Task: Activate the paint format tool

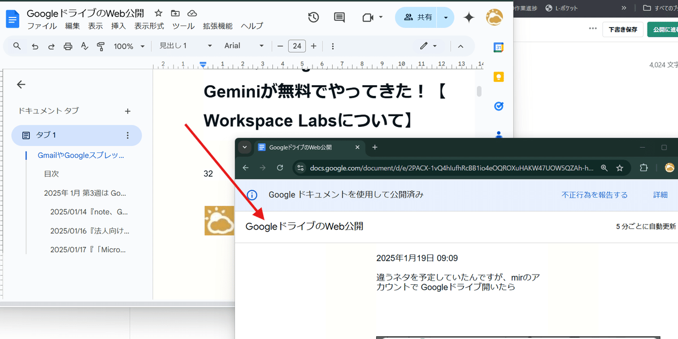Action: tap(101, 46)
